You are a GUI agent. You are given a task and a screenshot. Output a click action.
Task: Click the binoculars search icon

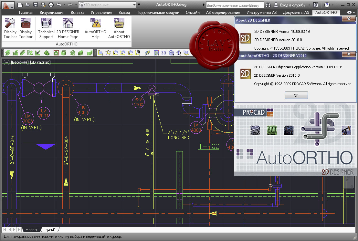click(268, 5)
